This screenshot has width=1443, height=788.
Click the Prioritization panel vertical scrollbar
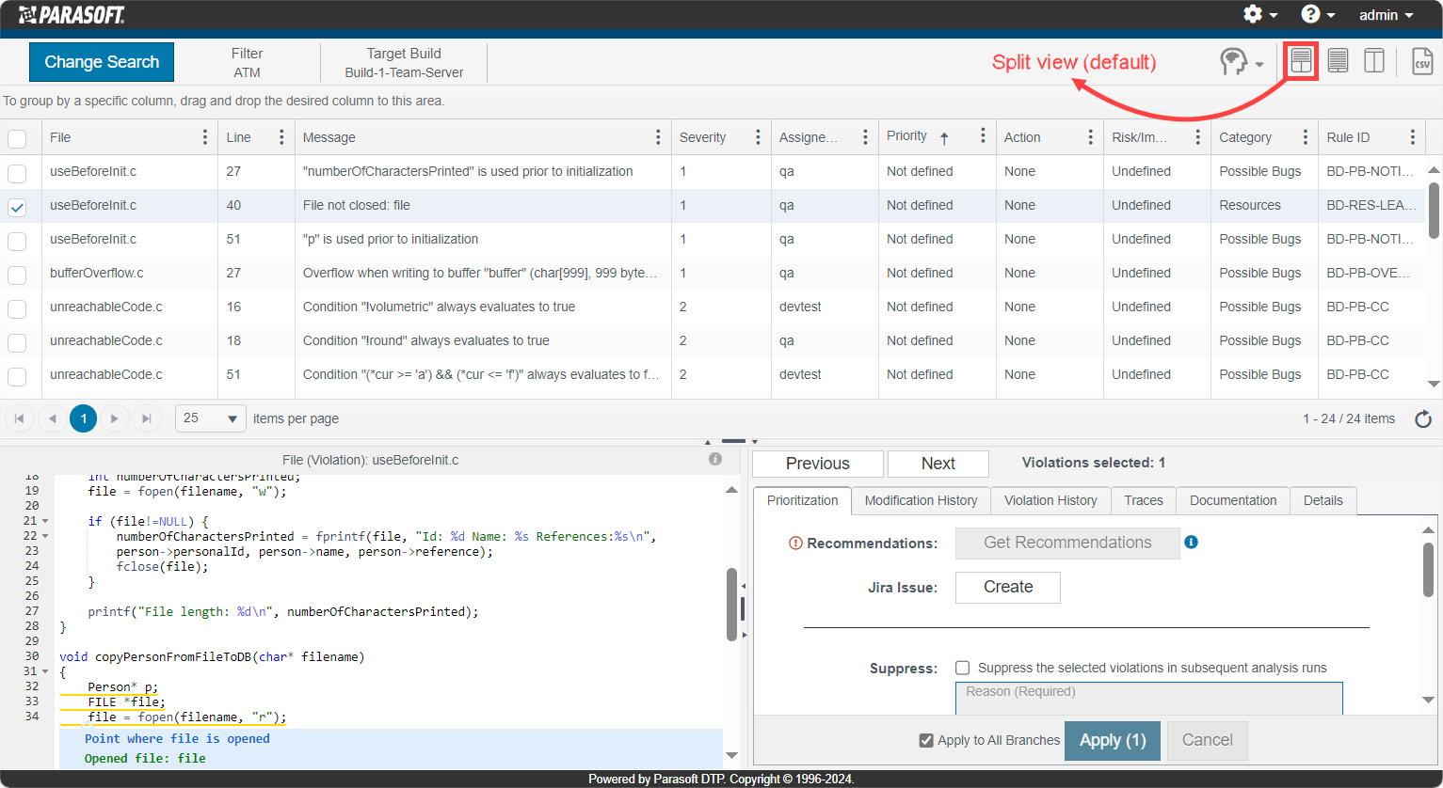click(x=1429, y=569)
